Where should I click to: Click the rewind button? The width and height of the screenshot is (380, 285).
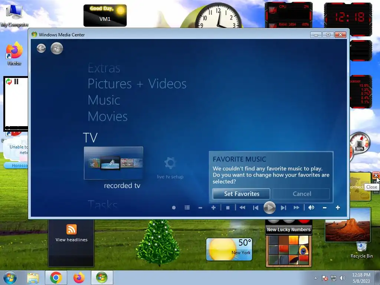[x=242, y=208]
